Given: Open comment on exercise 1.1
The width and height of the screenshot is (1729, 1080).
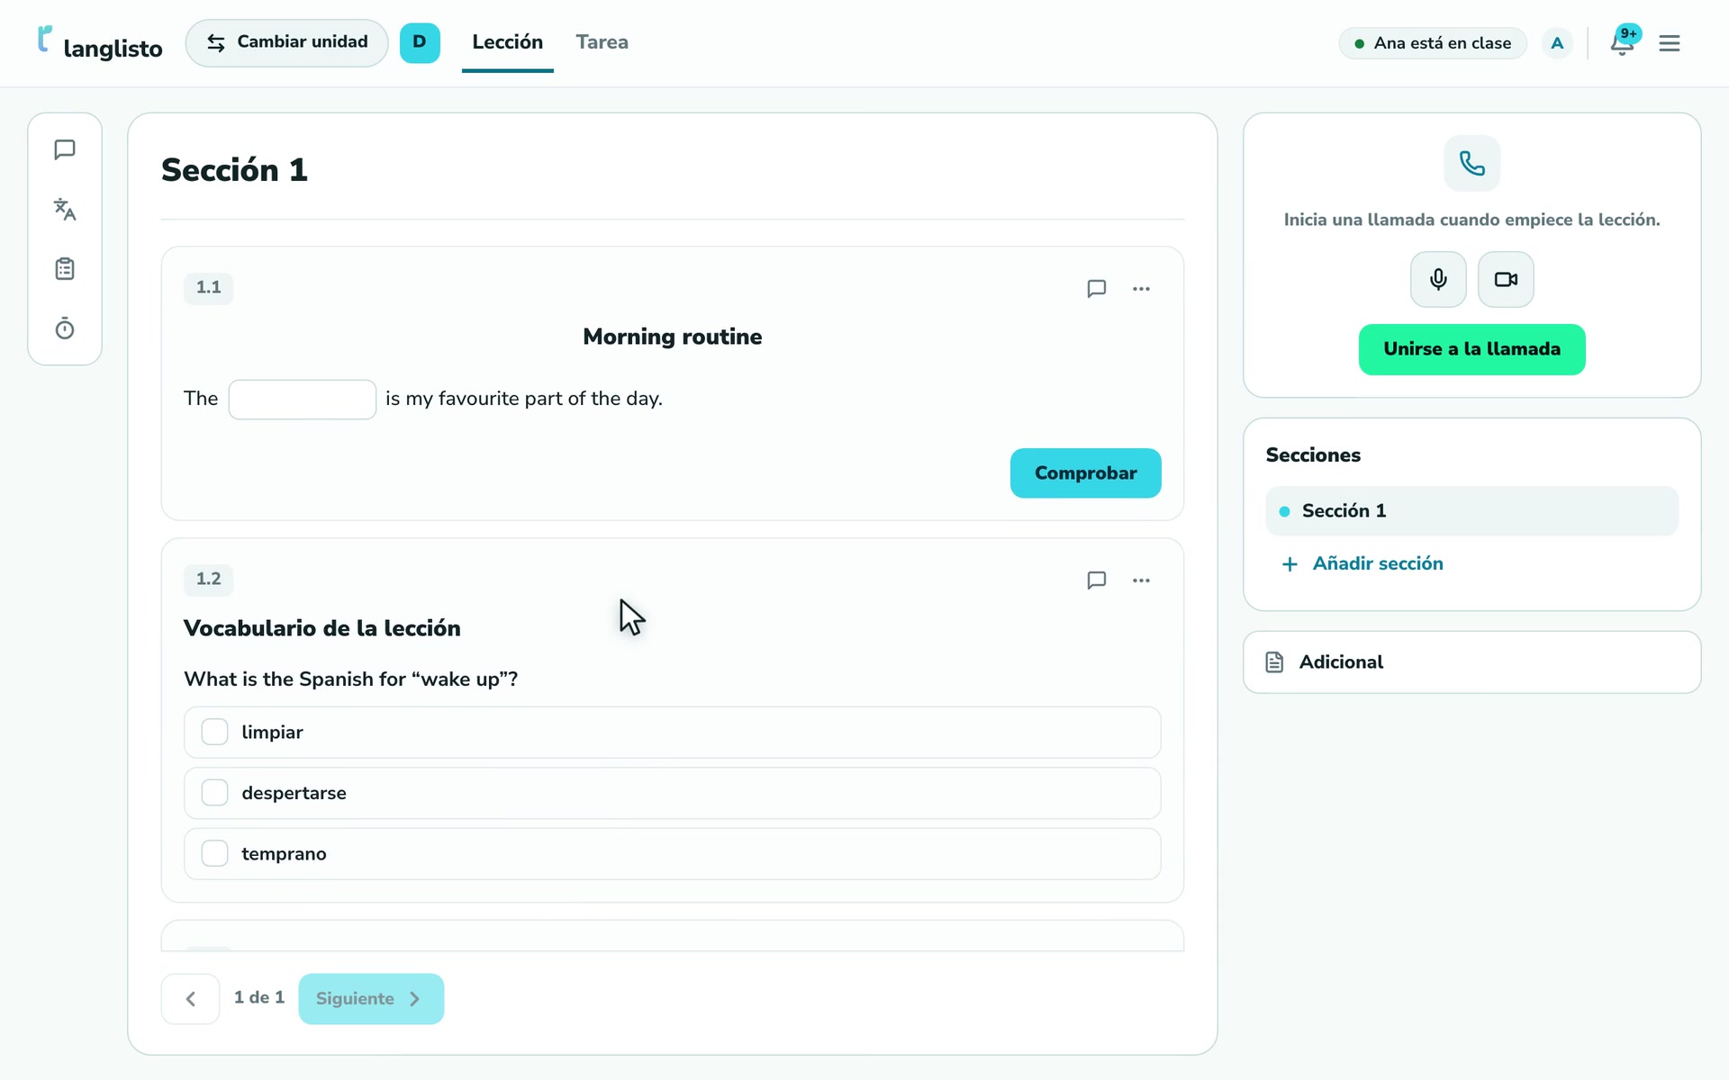Looking at the screenshot, I should [x=1096, y=288].
